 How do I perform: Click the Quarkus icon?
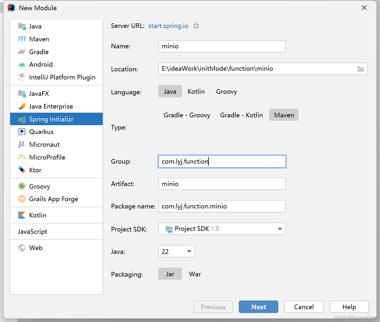tap(22, 132)
